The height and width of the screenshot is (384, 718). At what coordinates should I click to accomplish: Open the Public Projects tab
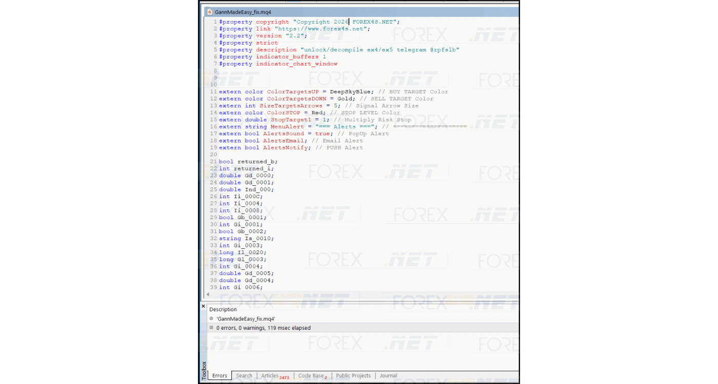[x=353, y=376]
